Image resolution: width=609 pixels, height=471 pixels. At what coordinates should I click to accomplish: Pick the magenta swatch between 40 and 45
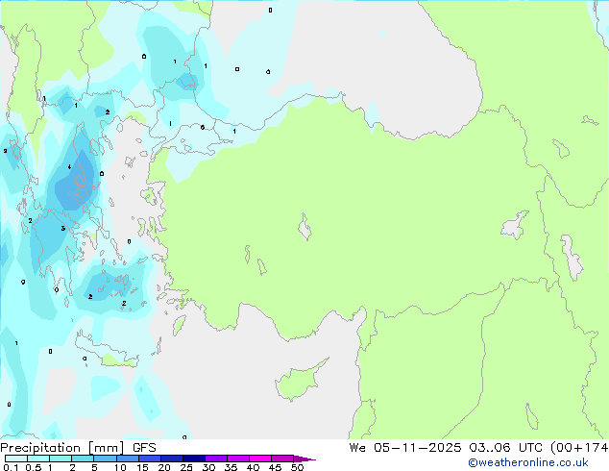pos(260,459)
